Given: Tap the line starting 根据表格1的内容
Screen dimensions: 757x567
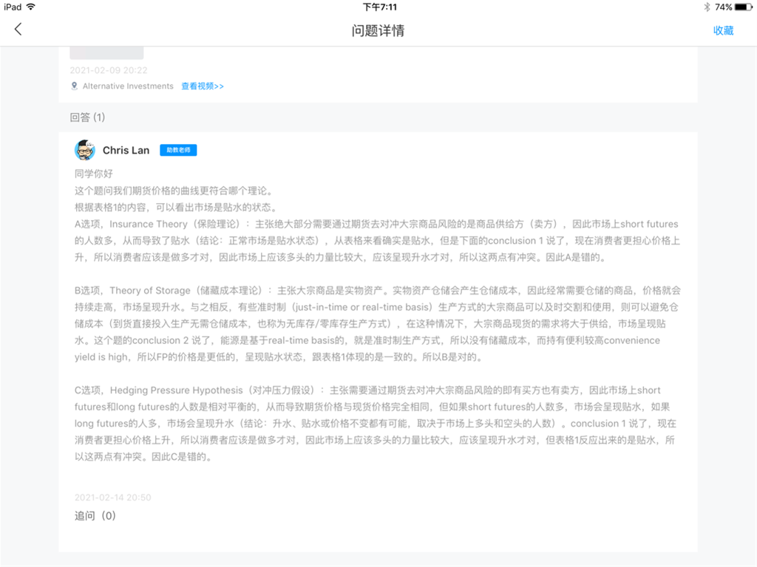Looking at the screenshot, I should tap(177, 207).
